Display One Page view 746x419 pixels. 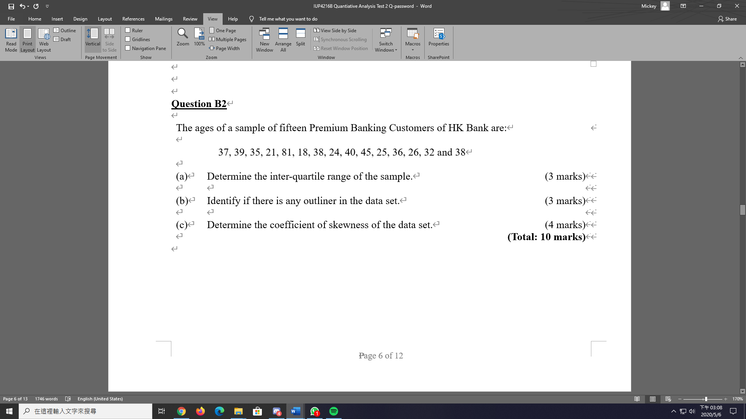[223, 30]
